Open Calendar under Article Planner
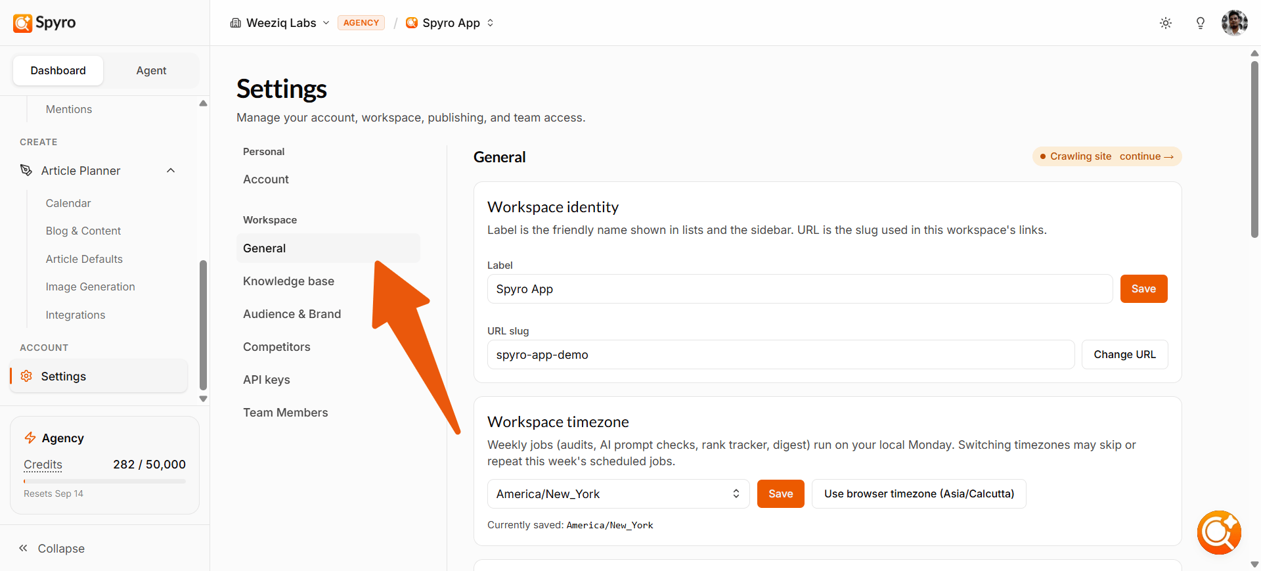Image resolution: width=1261 pixels, height=571 pixels. coord(68,203)
